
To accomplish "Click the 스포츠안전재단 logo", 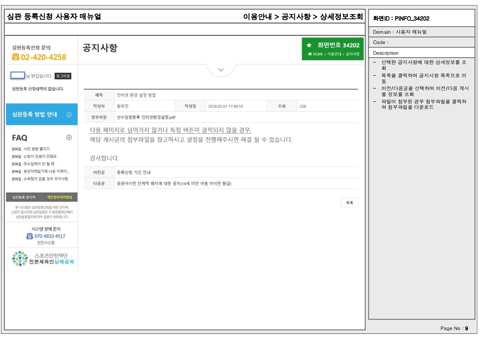I will pyautogui.click(x=42, y=259).
